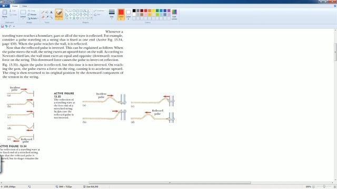
Task: Pick the black color swatch
Action: [134, 10]
